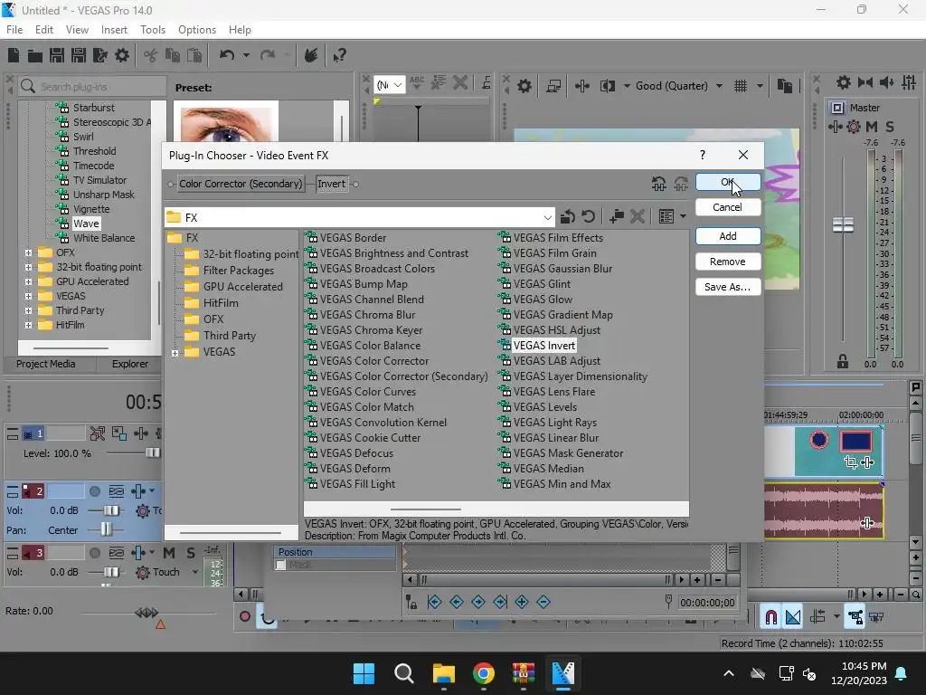The height and width of the screenshot is (695, 926).
Task: Arm track 2 for record
Action: 94,491
